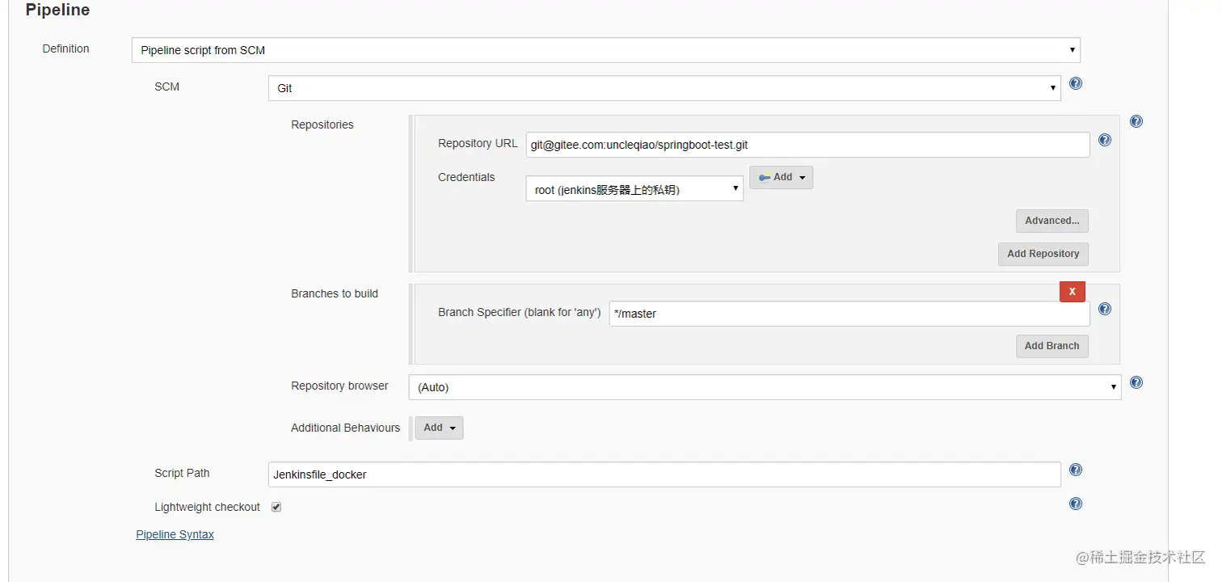This screenshot has height=582, width=1222.
Task: Delete branch with the red X button
Action: [x=1072, y=291]
